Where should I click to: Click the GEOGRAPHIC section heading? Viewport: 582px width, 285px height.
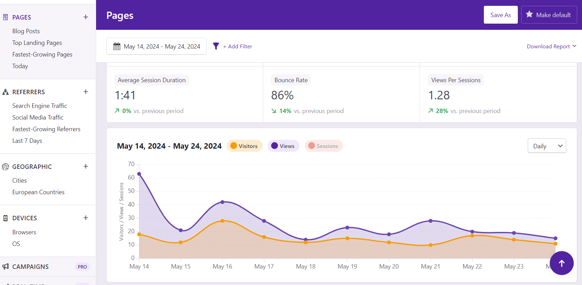(32, 166)
